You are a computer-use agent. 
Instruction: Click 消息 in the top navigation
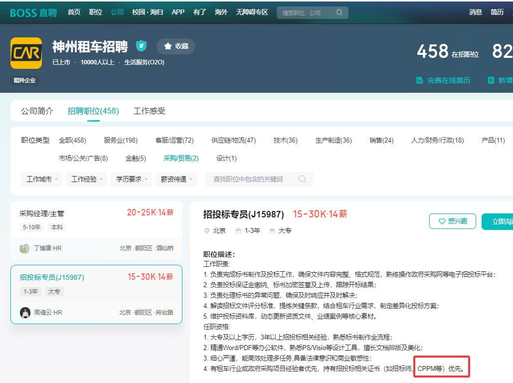(x=475, y=12)
